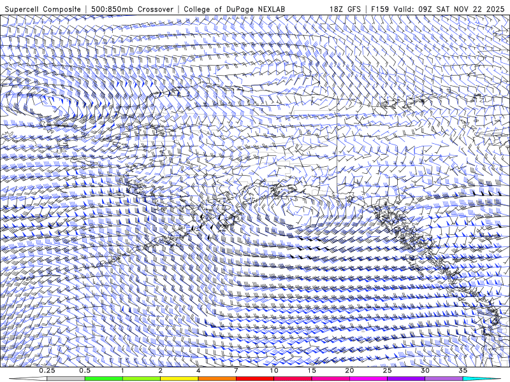510x382 pixels.
Task: Pick the dark purple segment between 25 and 30
Action: (x=406, y=379)
